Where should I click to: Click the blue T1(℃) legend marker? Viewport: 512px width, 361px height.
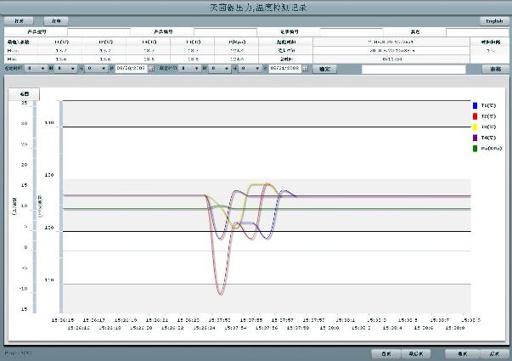point(474,104)
